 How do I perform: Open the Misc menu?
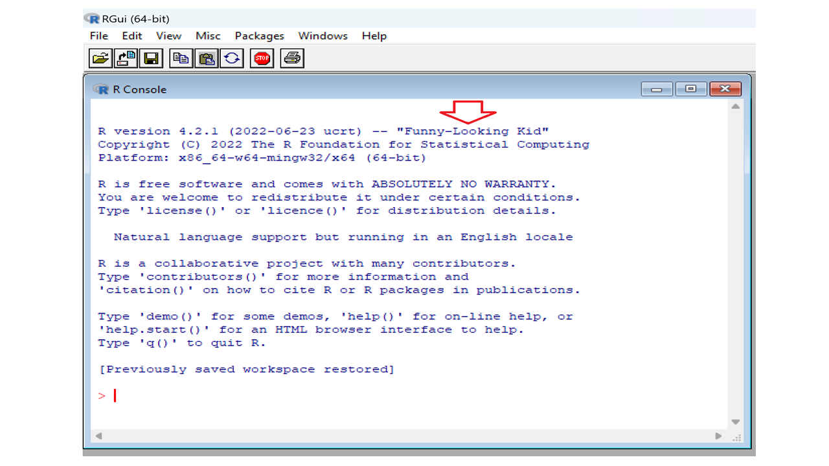(x=208, y=36)
